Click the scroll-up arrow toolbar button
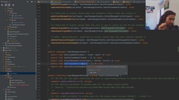 (6, 5)
